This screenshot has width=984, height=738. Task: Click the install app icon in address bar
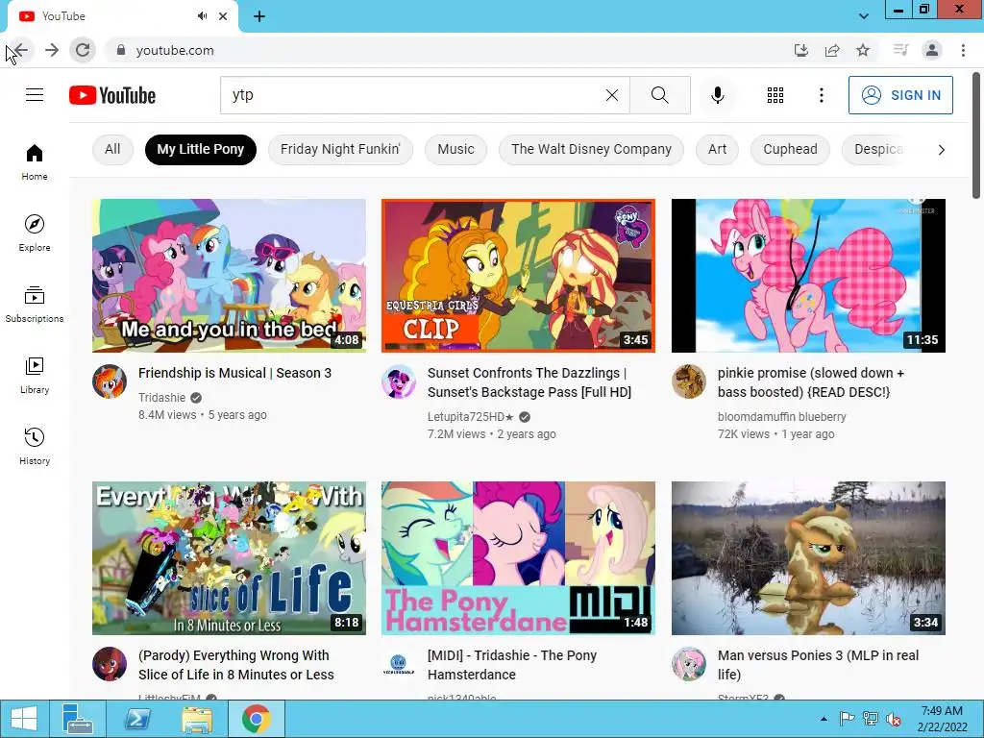pos(800,50)
